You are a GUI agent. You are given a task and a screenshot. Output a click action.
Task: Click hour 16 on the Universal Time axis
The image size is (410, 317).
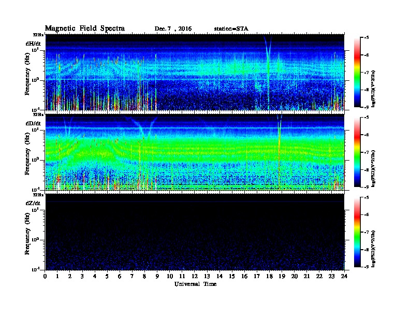click(x=244, y=276)
